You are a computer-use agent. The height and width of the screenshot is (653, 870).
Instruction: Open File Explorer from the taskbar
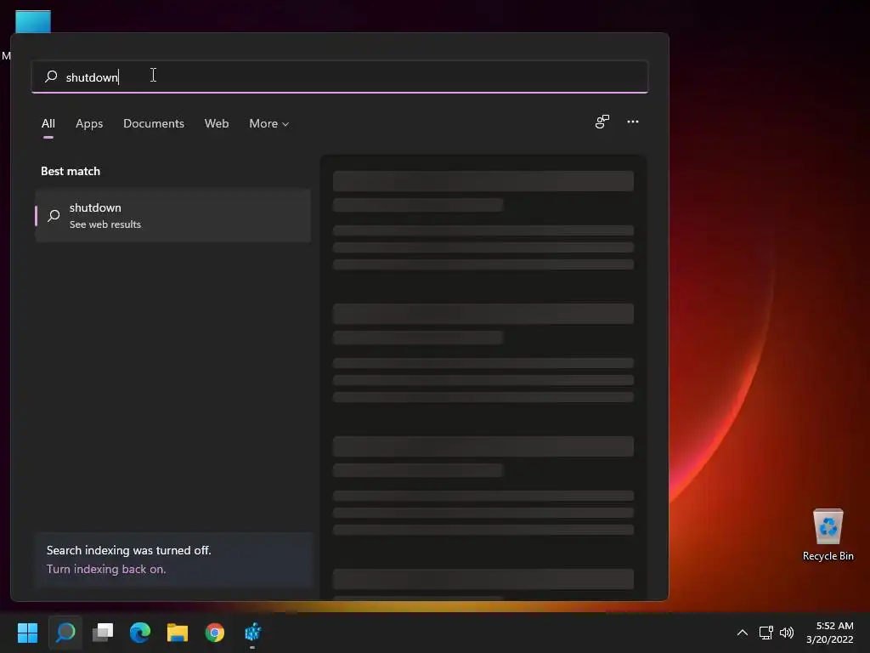pyautogui.click(x=178, y=632)
